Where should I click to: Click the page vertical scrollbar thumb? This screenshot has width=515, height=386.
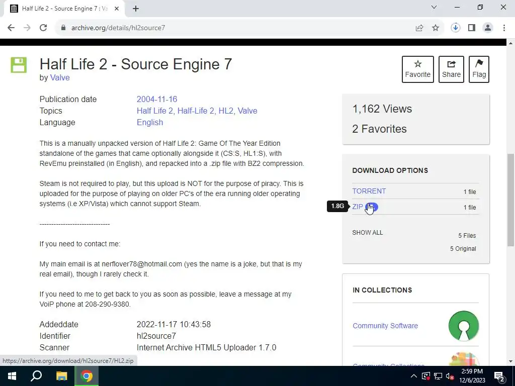click(x=510, y=200)
